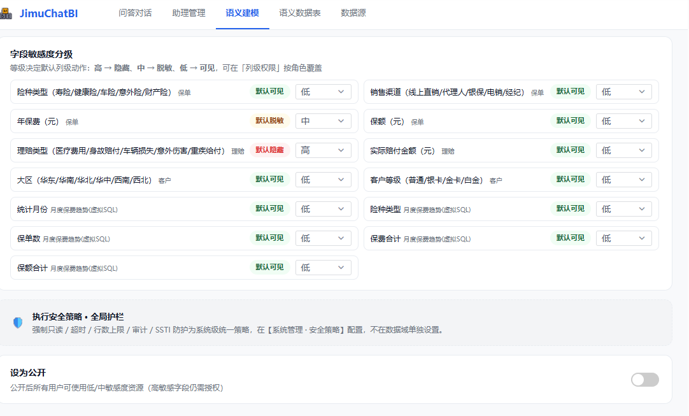Open sensitivity dropdown for 保额合计
This screenshot has width=689, height=416.
point(323,268)
